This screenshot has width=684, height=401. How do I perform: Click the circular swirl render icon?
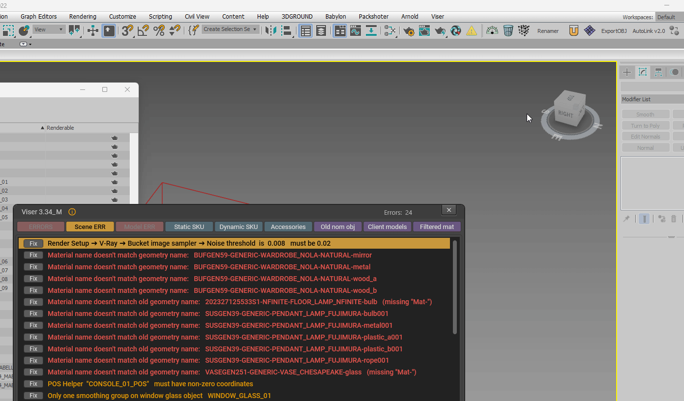tap(456, 31)
